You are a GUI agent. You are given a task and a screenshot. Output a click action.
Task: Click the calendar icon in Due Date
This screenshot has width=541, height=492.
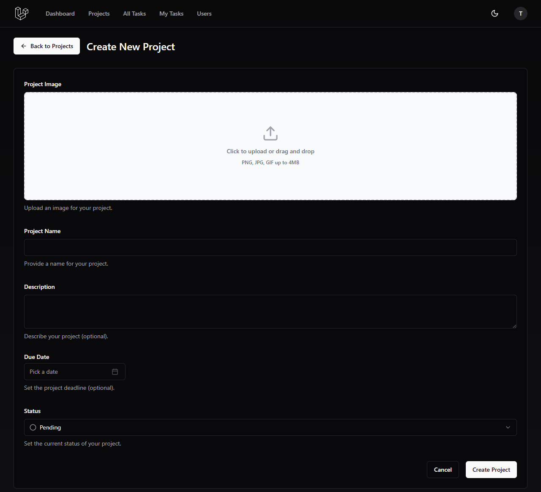115,372
